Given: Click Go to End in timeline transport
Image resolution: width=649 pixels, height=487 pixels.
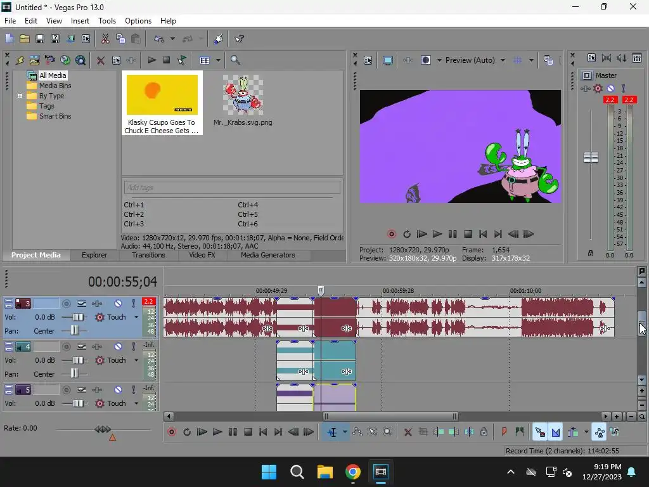Looking at the screenshot, I should (278, 432).
